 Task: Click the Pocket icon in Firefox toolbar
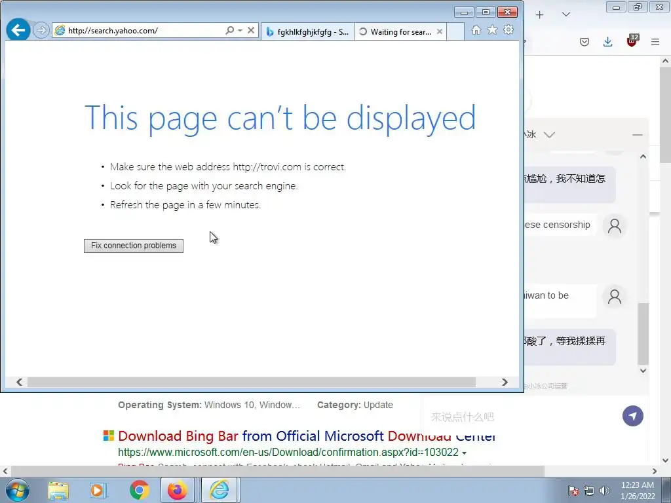coord(585,42)
